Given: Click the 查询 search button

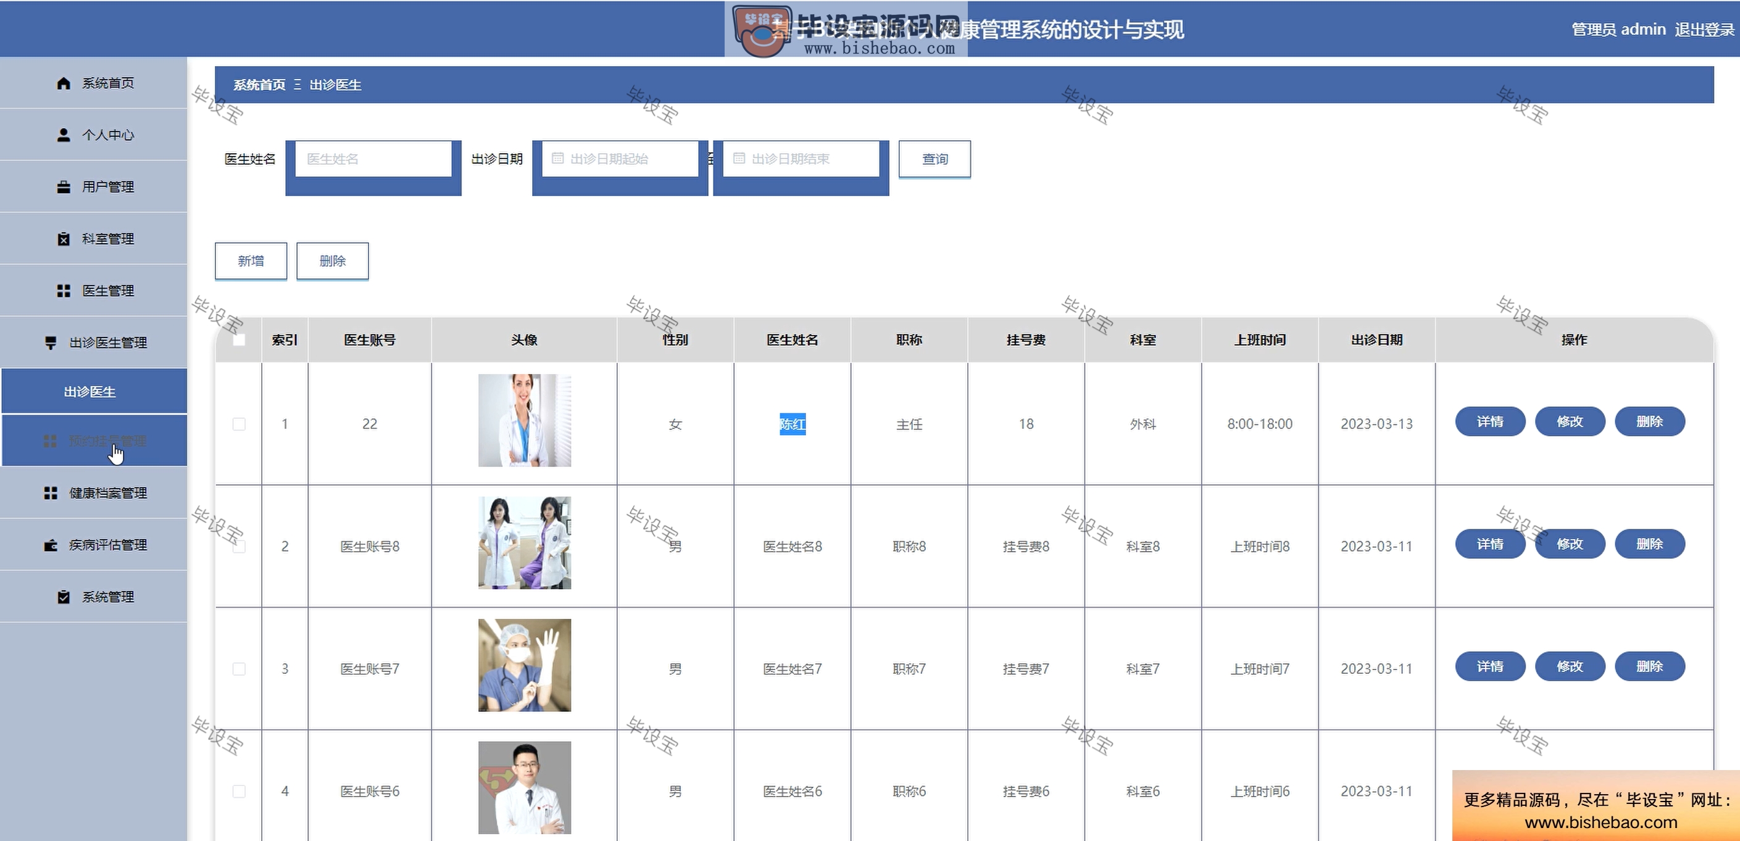Looking at the screenshot, I should (935, 159).
